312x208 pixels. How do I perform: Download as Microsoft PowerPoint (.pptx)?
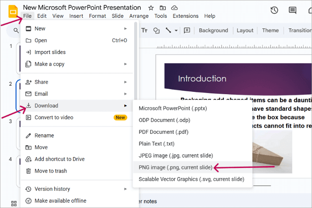point(193,108)
